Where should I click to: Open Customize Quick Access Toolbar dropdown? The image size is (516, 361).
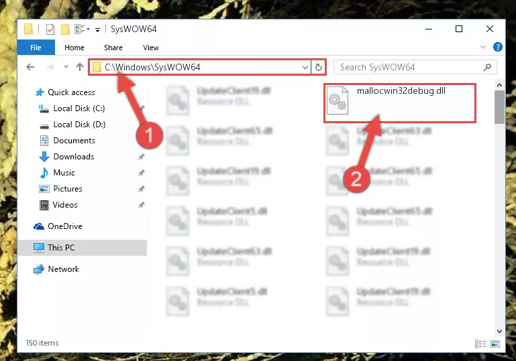97,30
